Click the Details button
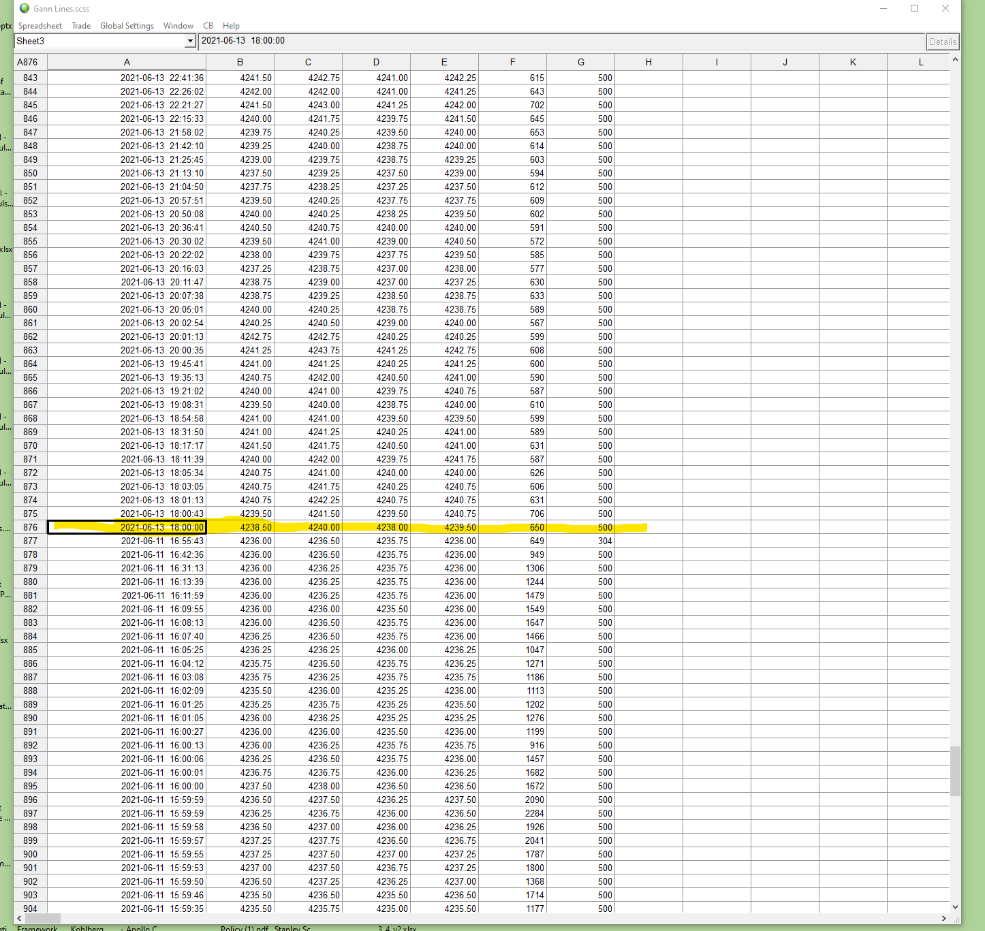This screenshot has height=931, width=985. click(x=943, y=42)
